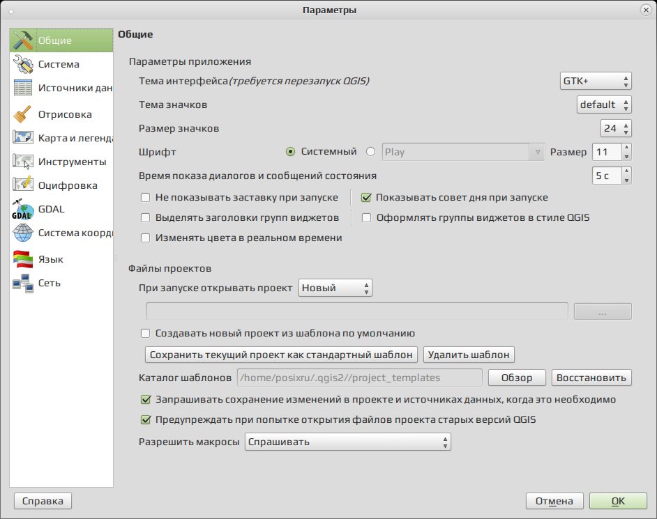Click the table icon beside Источники данных
Image resolution: width=657 pixels, height=519 pixels.
pos(23,88)
